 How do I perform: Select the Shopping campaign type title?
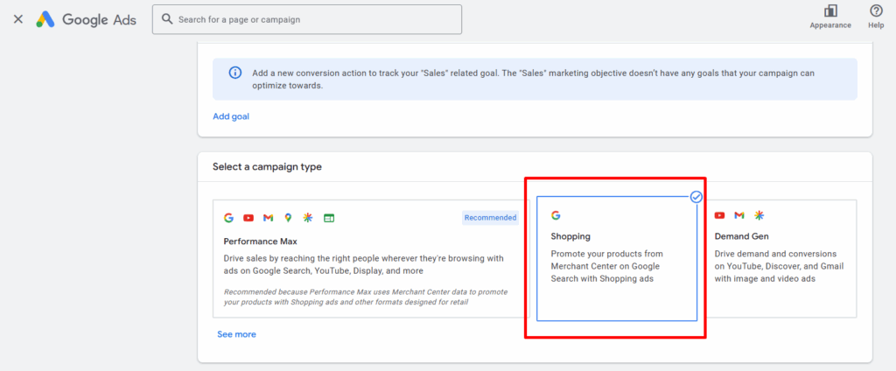pyautogui.click(x=570, y=236)
